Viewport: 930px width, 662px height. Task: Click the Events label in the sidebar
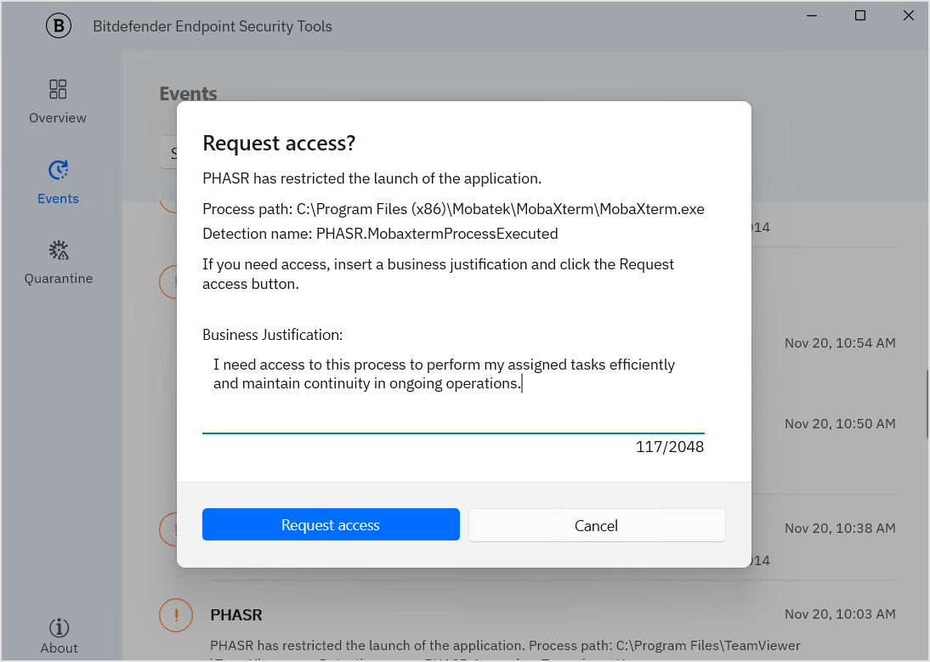[58, 198]
